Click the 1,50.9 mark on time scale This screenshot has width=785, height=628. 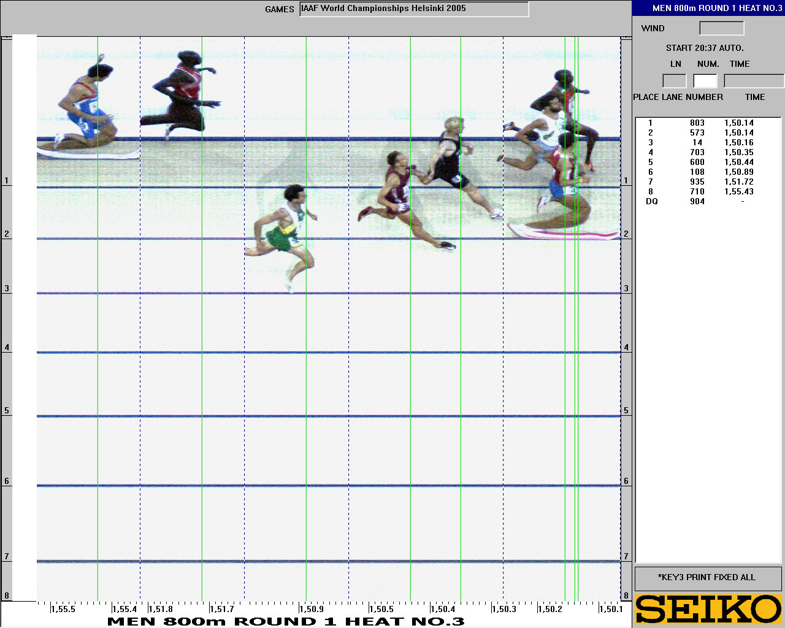point(311,609)
